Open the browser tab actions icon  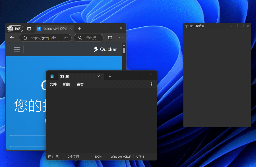[x=29, y=29]
